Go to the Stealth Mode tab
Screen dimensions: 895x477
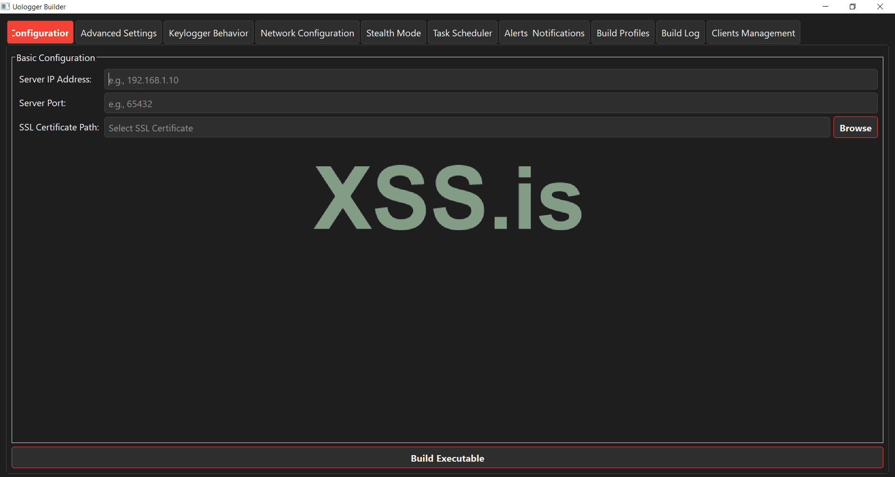[393, 33]
